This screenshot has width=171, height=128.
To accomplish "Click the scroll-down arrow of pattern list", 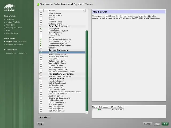I will (87, 112).
